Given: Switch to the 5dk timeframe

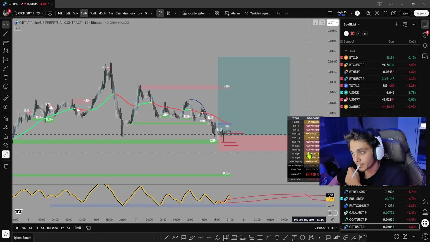Looking at the screenshot, I should tap(76, 13).
